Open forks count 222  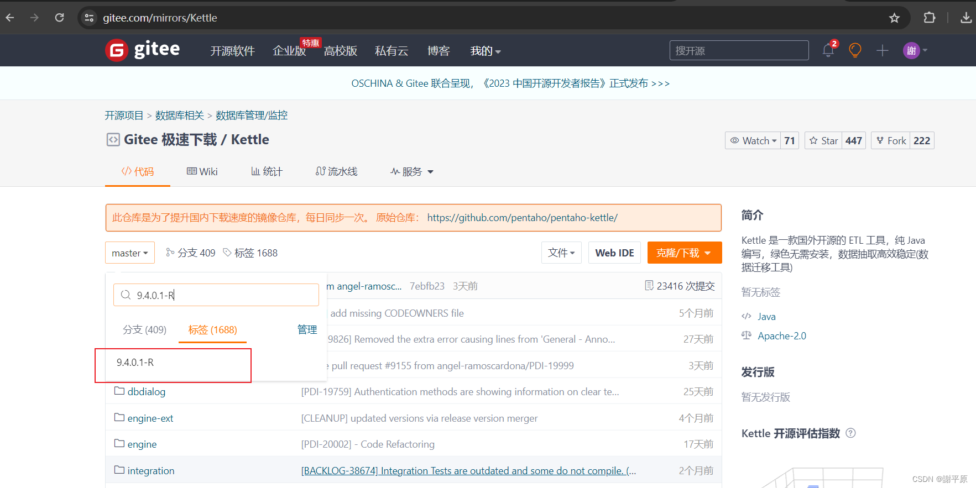(x=922, y=140)
